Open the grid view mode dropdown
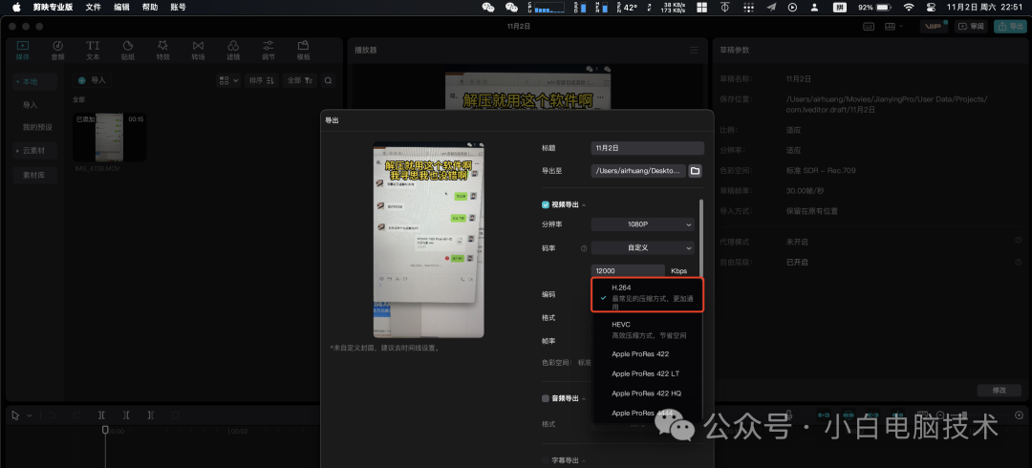 coord(228,80)
